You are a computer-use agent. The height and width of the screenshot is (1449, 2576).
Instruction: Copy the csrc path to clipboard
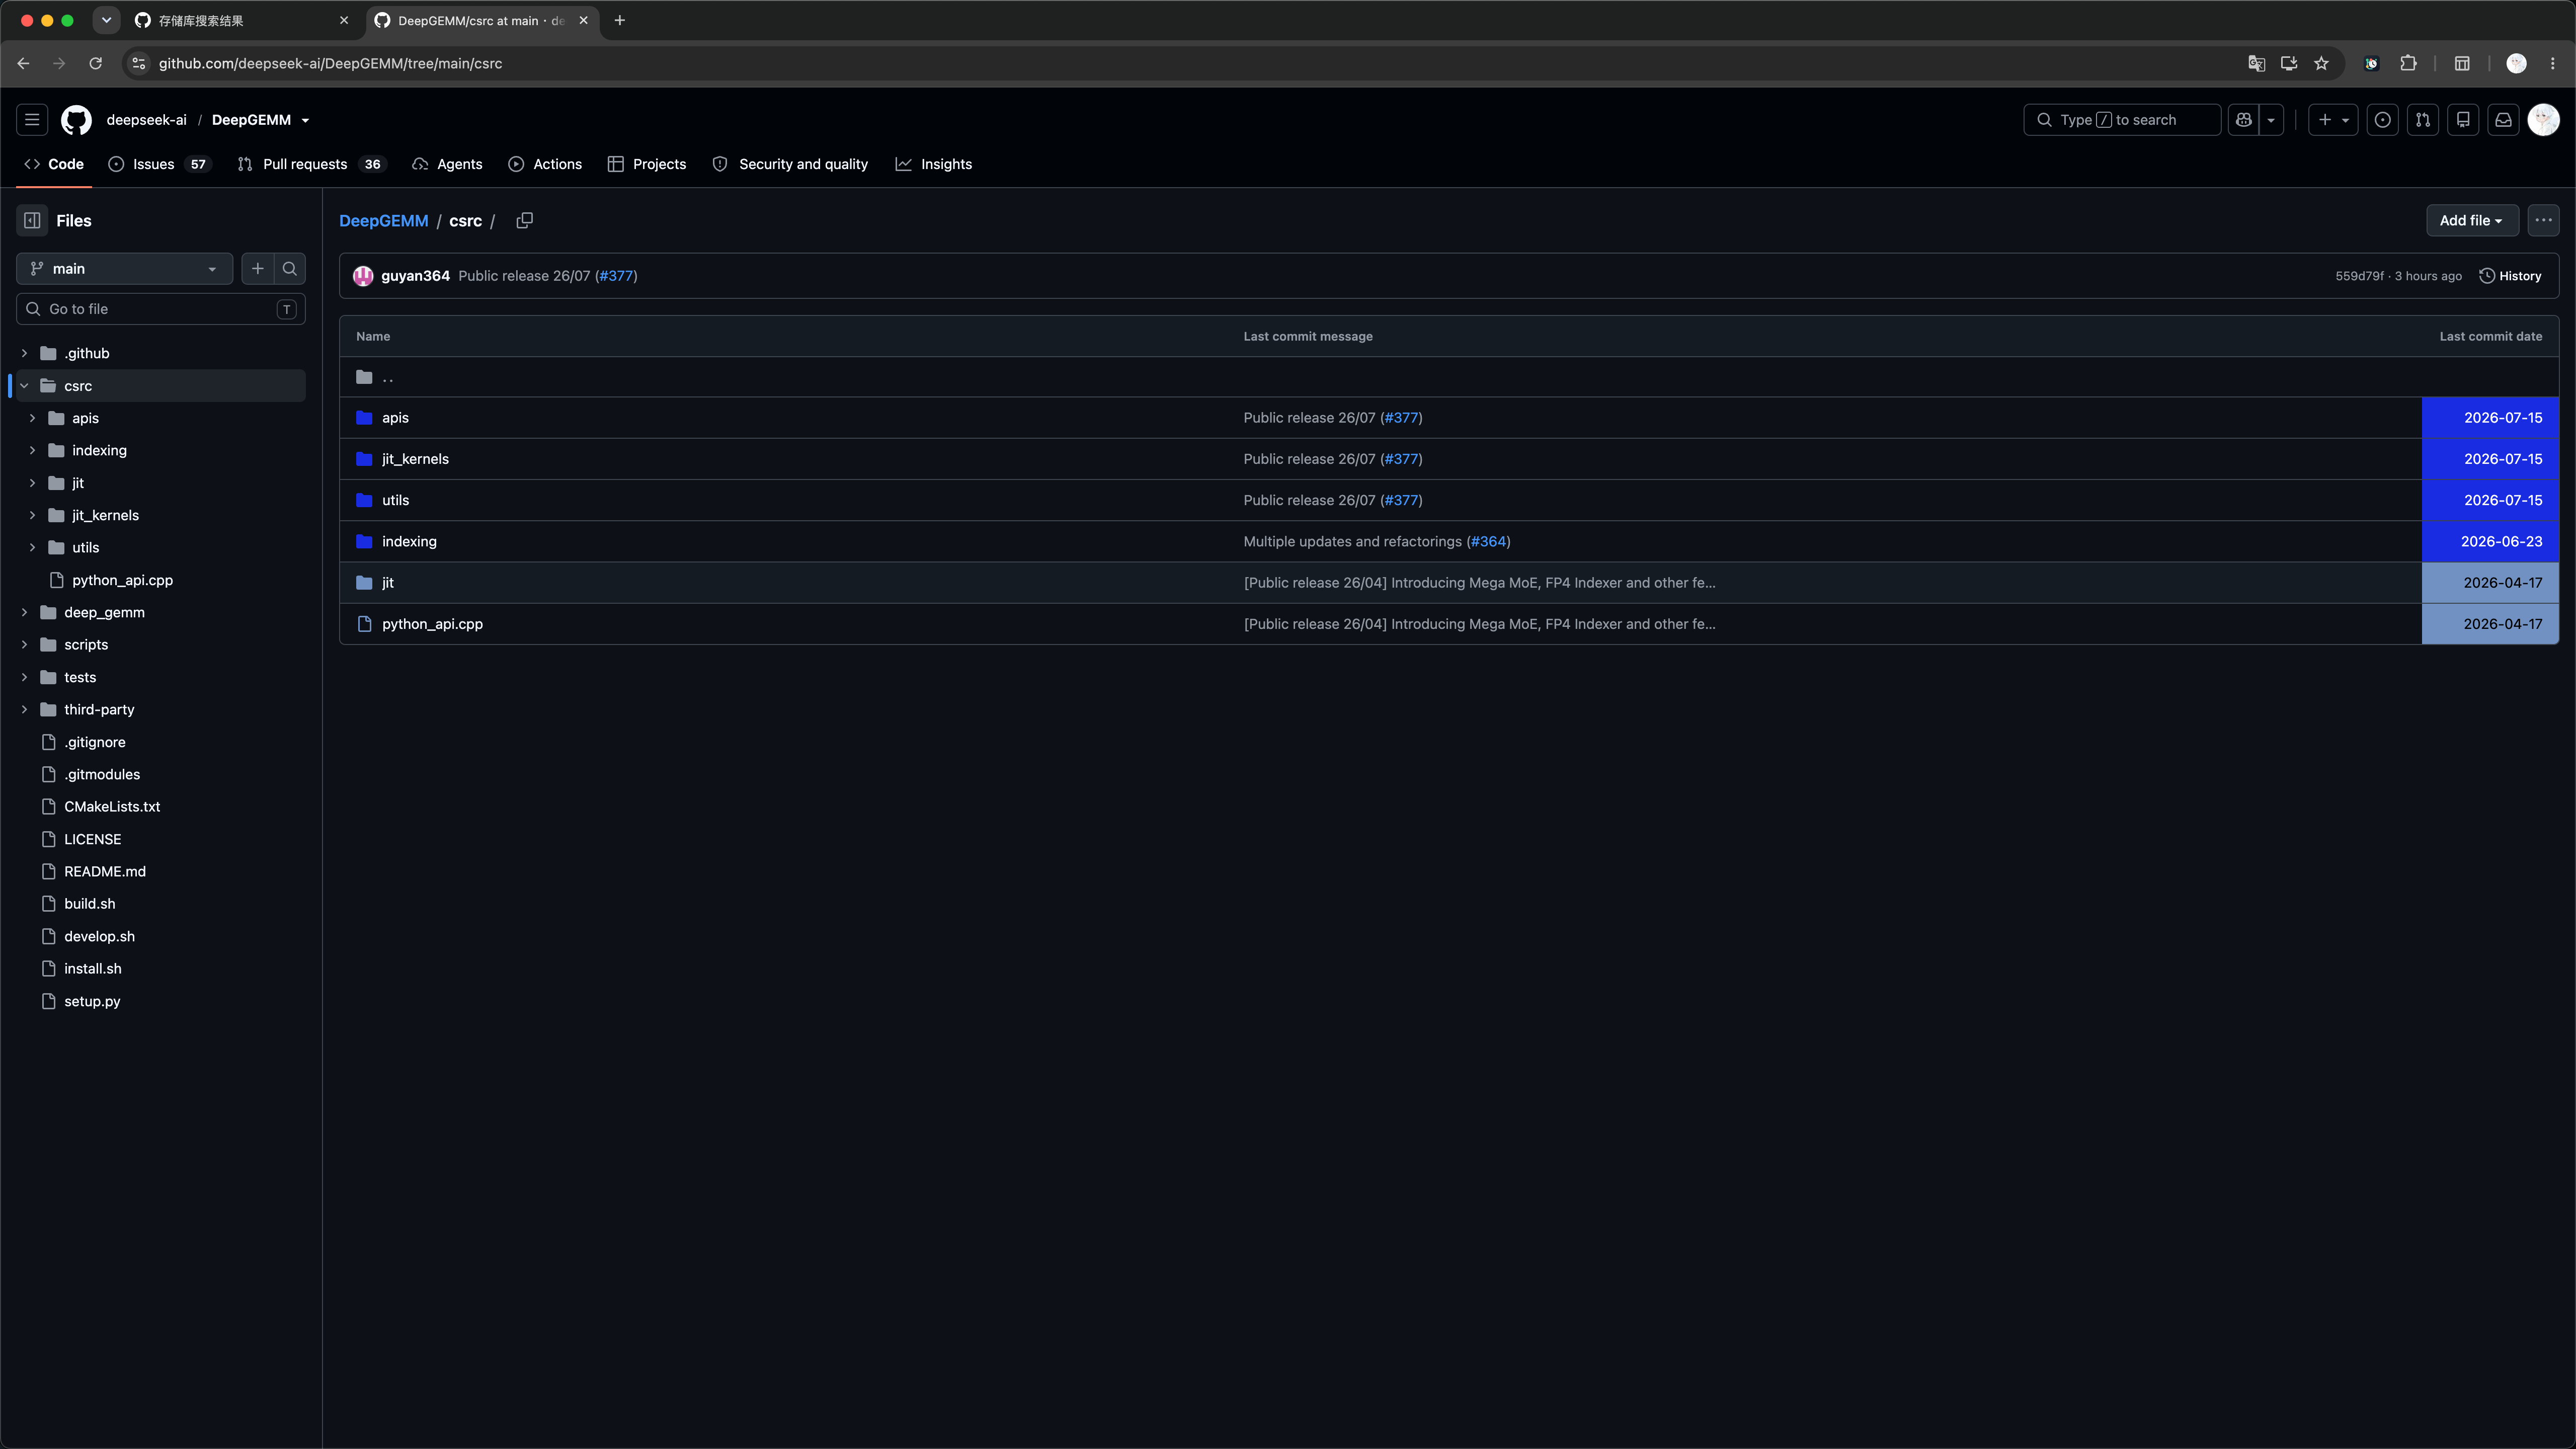524,221
